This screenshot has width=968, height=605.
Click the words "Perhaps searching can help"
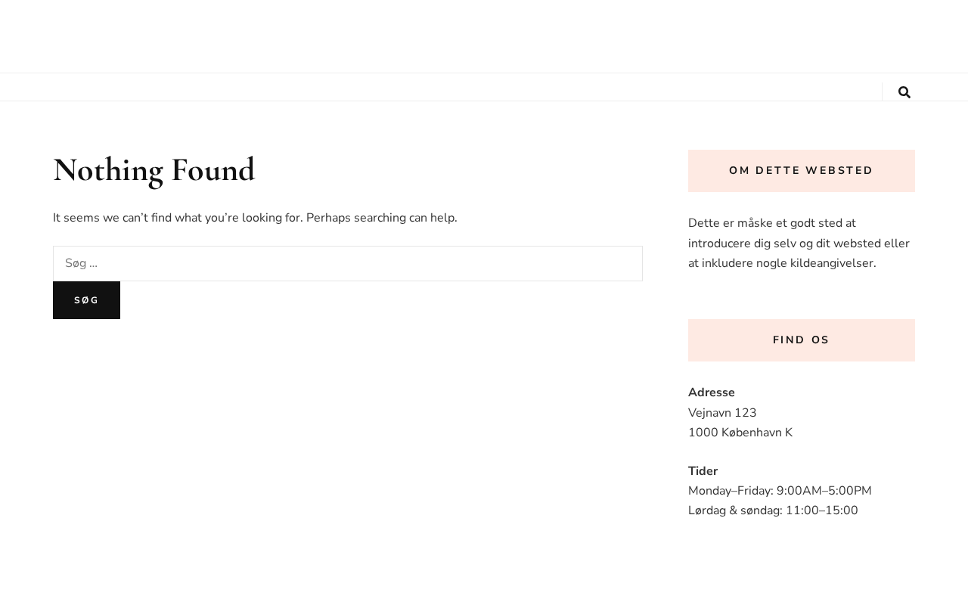380,218
